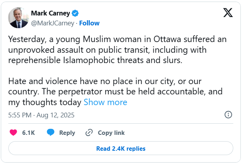Viewport: 242px width, 163px height.
Task: Open the @MarkJCarney handle link
Action: [x=52, y=23]
